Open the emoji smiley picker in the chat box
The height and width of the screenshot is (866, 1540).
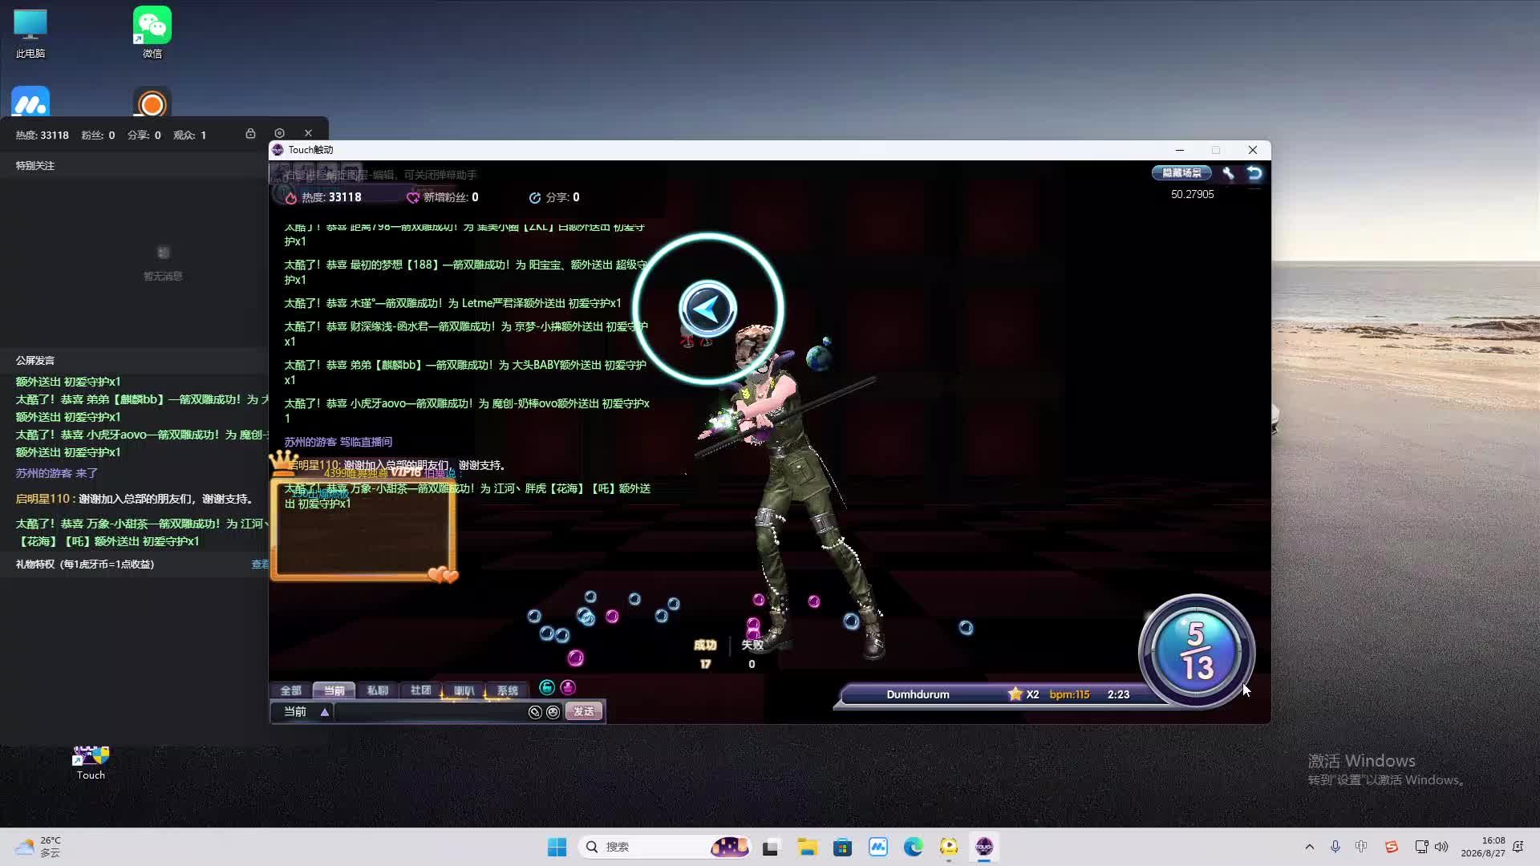553,712
